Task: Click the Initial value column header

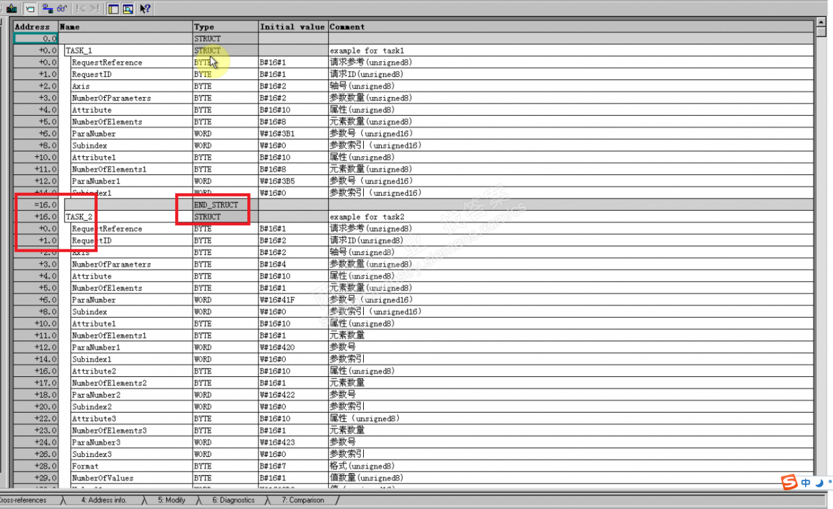Action: tap(293, 27)
